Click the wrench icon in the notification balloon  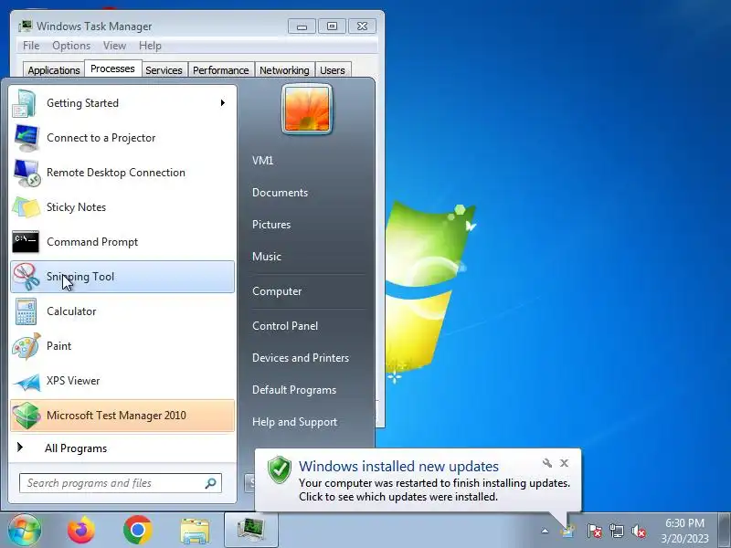click(547, 463)
